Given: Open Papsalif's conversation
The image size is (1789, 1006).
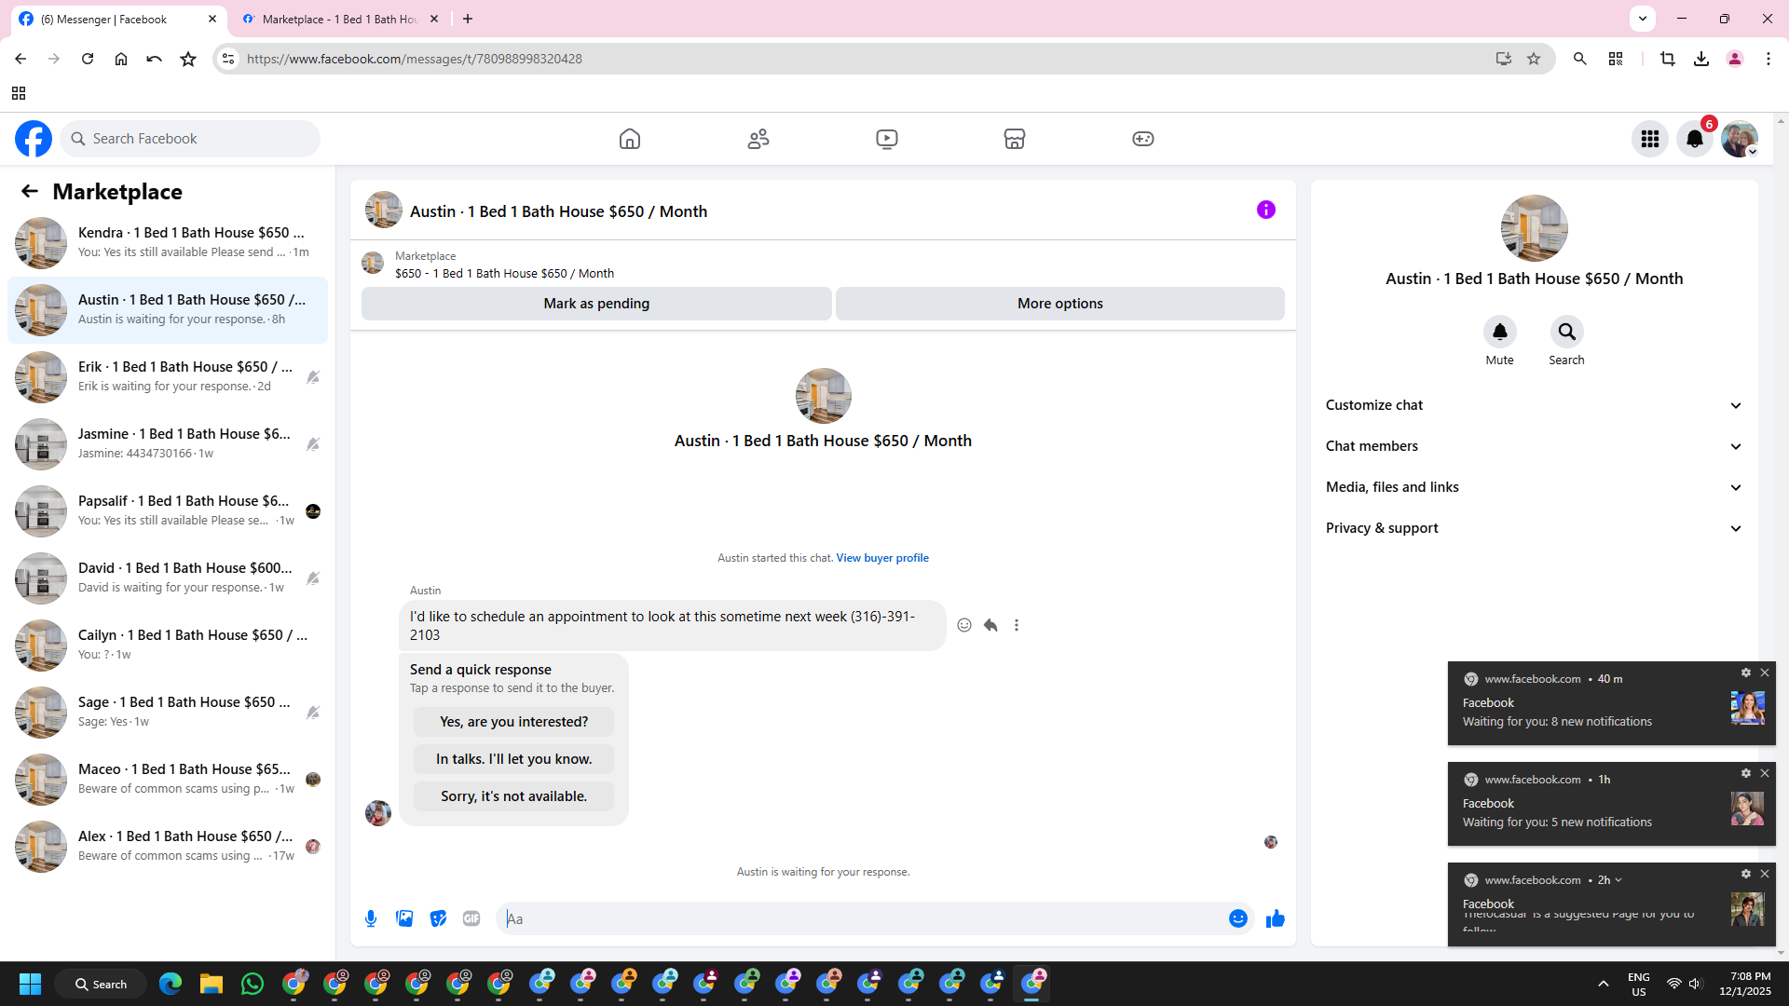Looking at the screenshot, I should [168, 510].
